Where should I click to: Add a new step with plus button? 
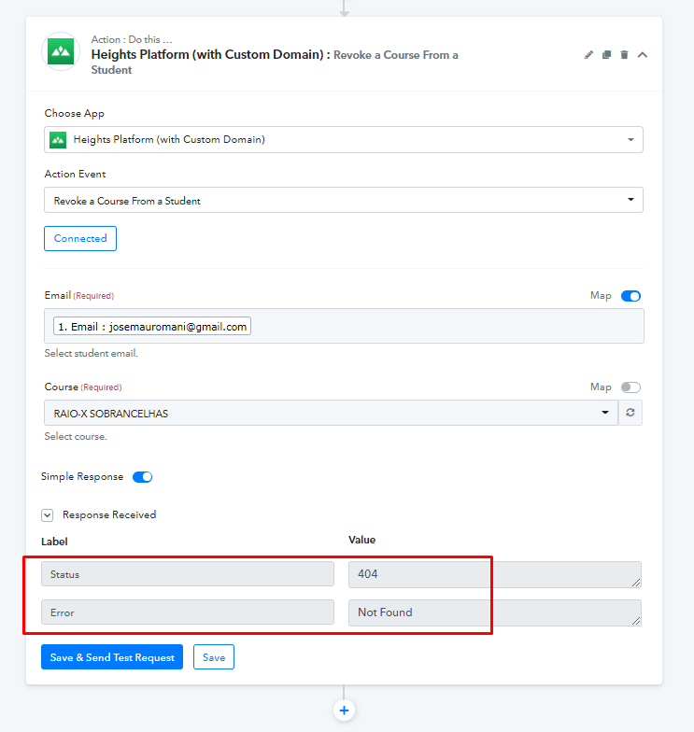(344, 711)
